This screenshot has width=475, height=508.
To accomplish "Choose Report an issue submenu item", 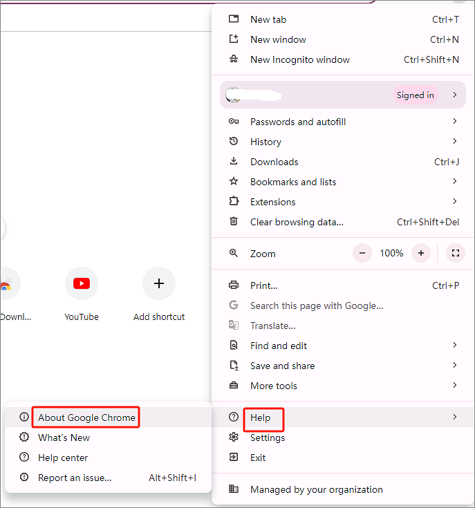I will pos(109,478).
